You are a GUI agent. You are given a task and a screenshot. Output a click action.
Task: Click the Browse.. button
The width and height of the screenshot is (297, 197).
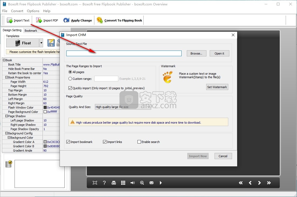coord(196,53)
